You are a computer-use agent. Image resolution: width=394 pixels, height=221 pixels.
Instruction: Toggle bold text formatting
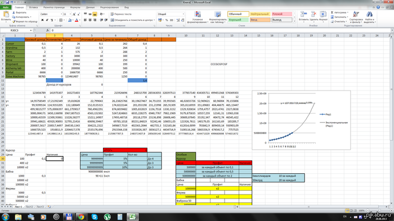point(42,20)
